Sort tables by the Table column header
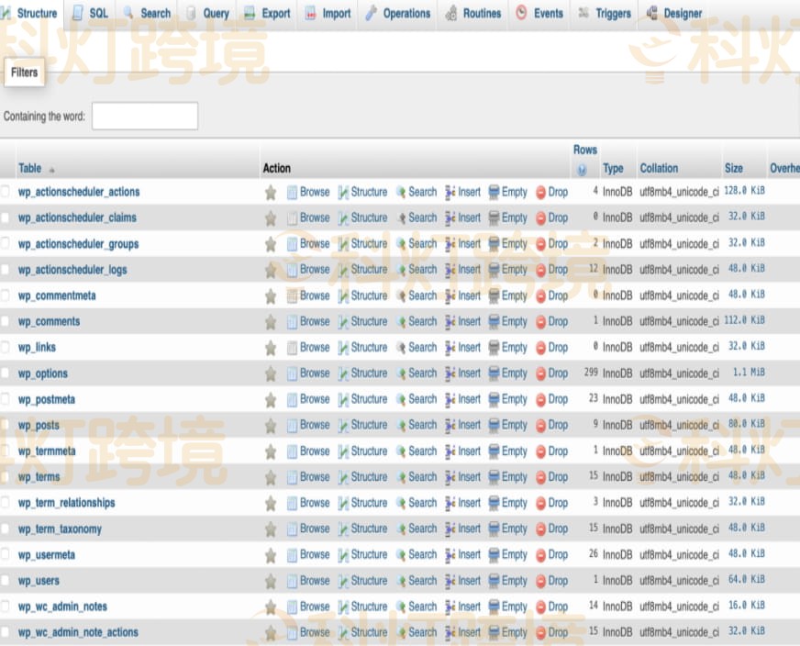The height and width of the screenshot is (646, 800). tap(30, 169)
